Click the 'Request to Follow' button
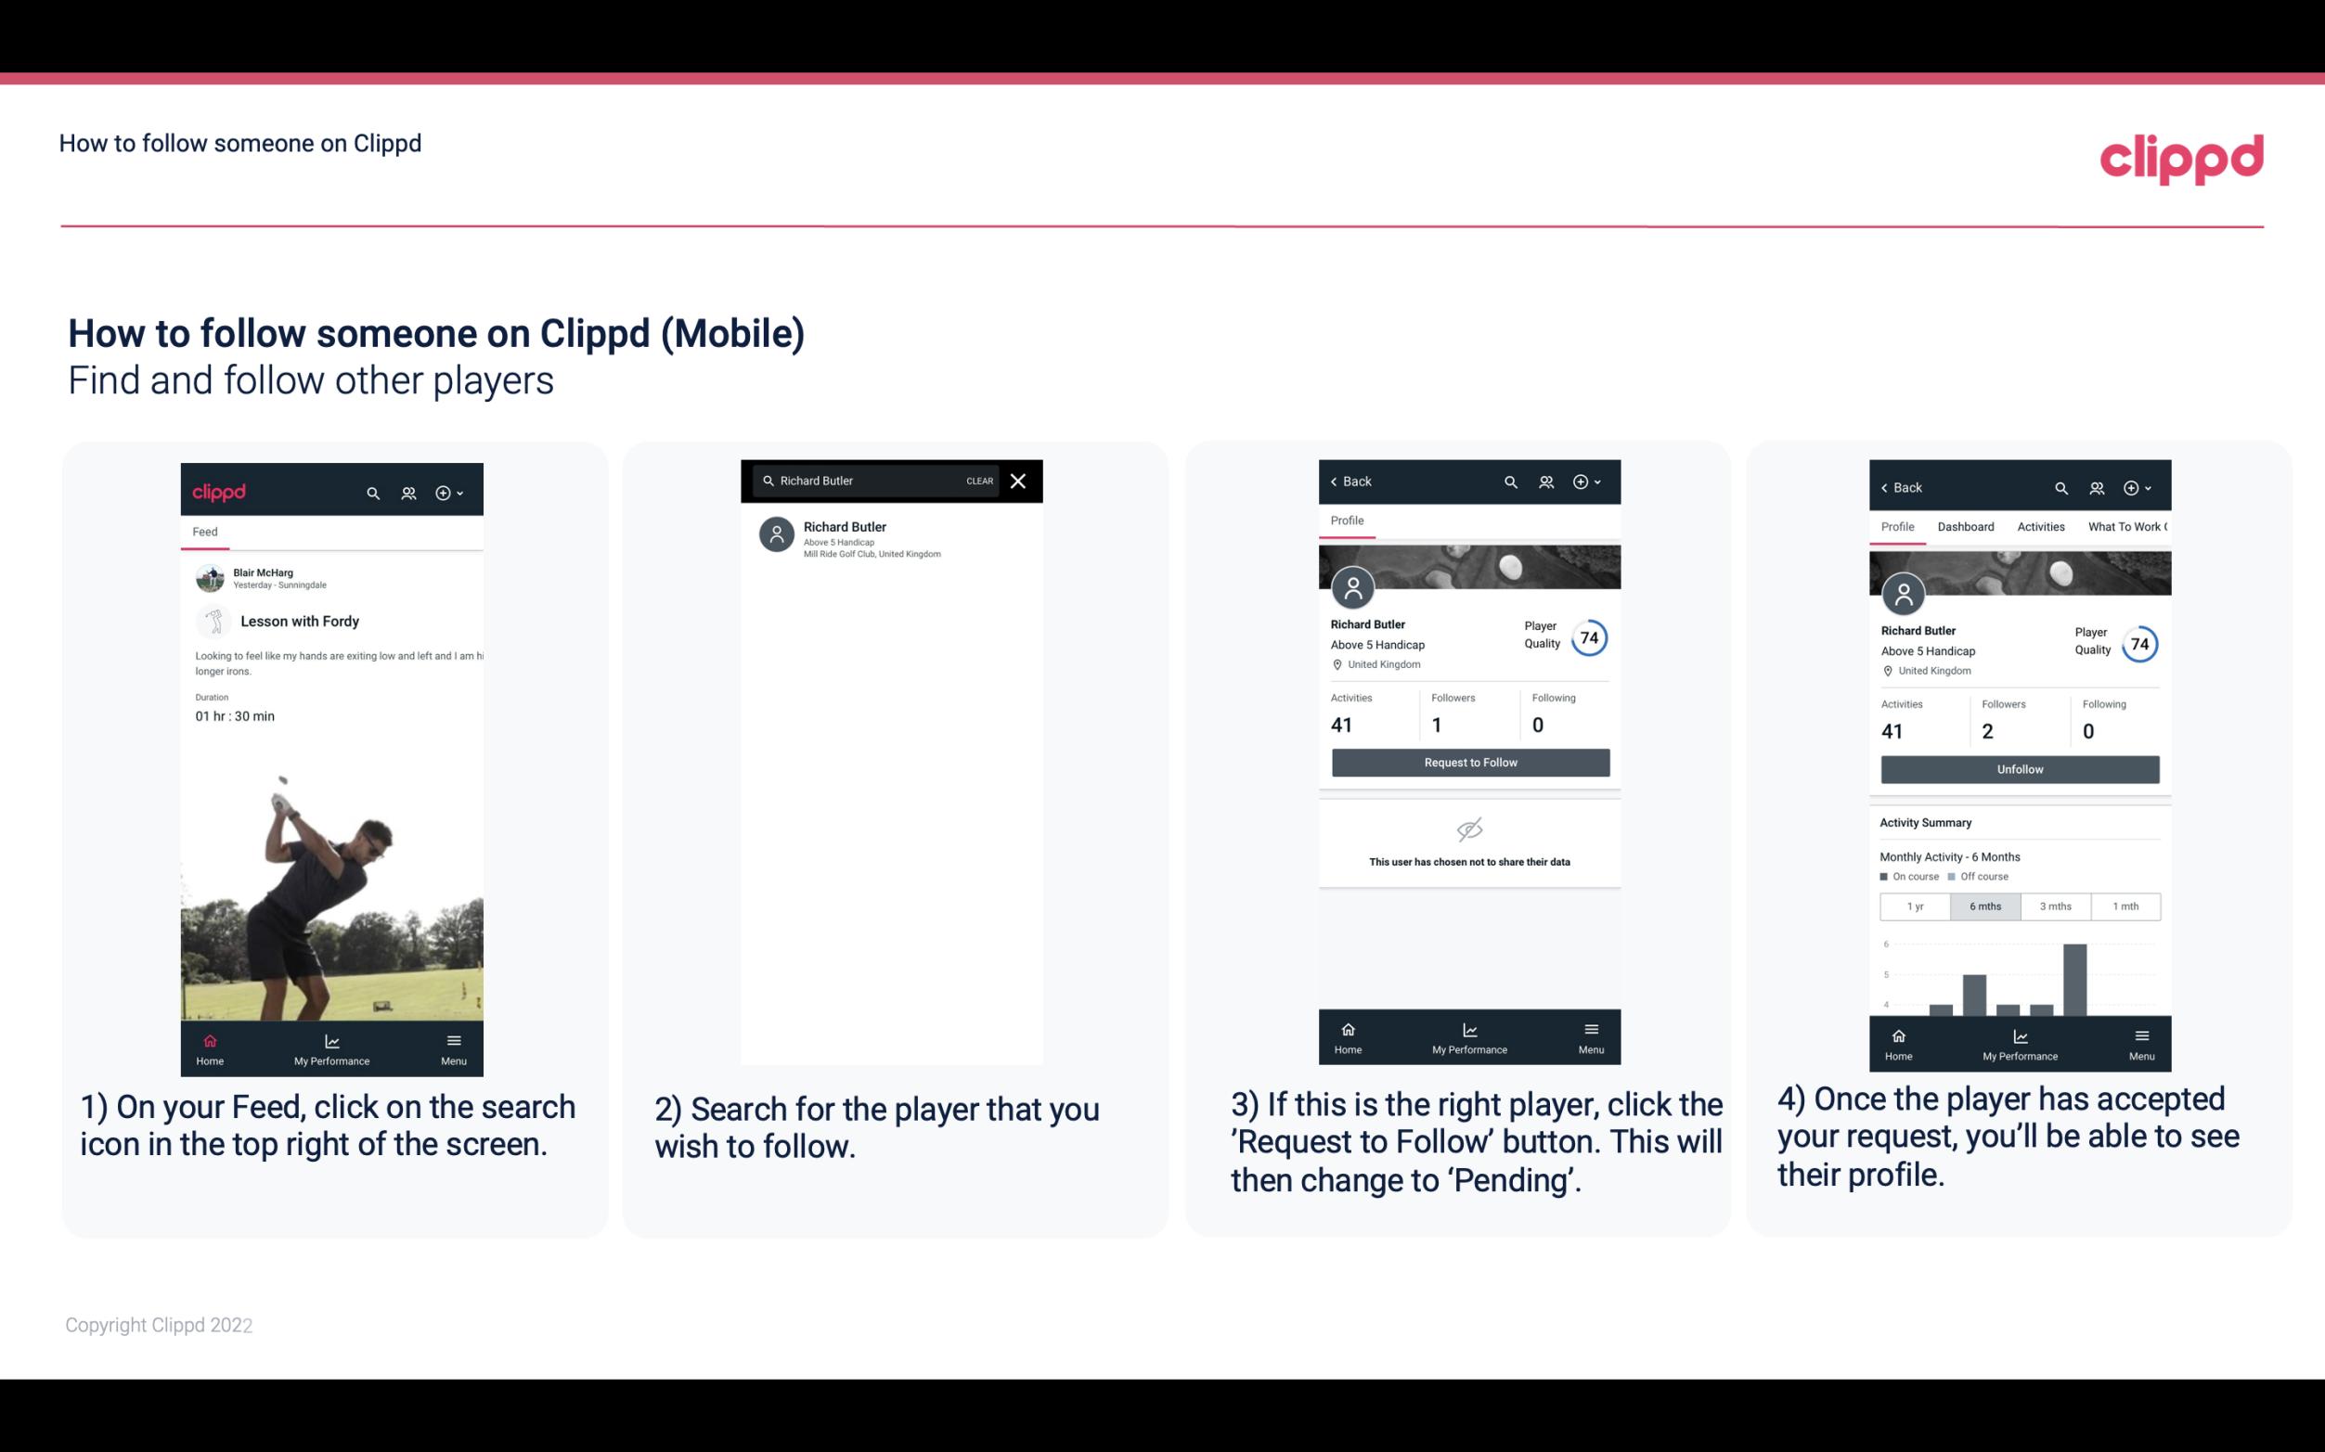This screenshot has height=1452, width=2325. click(x=1468, y=763)
